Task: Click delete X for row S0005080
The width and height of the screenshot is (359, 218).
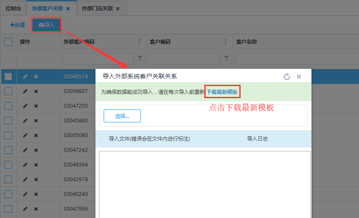Action: click(36, 135)
